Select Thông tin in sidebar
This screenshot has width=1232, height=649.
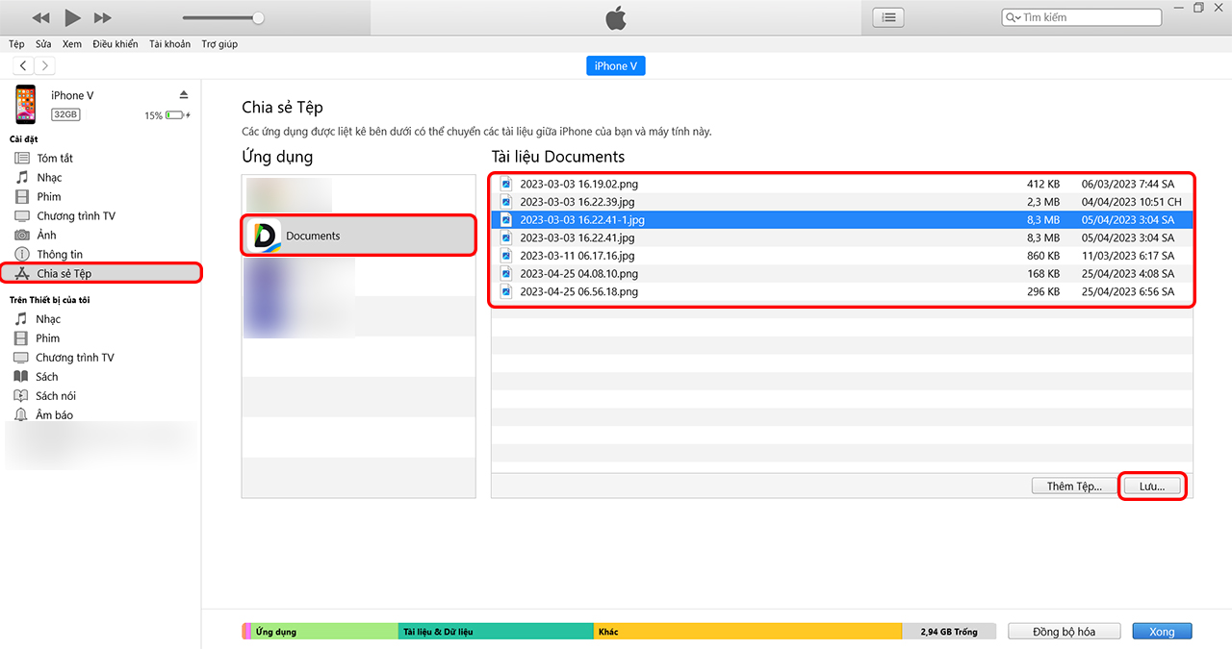60,254
